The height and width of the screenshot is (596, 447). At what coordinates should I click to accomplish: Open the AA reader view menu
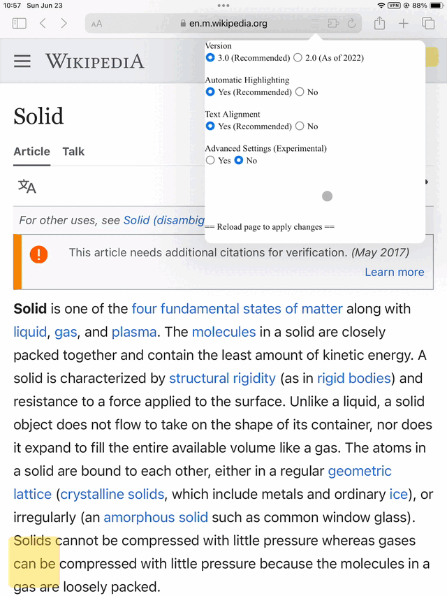[96, 24]
